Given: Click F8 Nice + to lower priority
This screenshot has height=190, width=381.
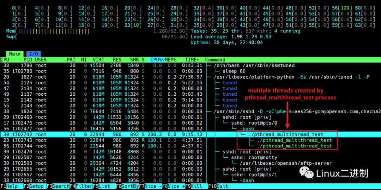Looking at the screenshot, I should tap(176, 186).
